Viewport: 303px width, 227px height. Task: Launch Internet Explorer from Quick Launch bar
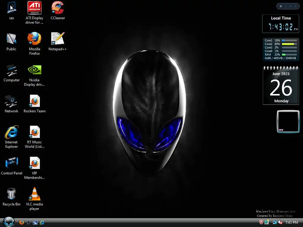pyautogui.click(x=42, y=223)
